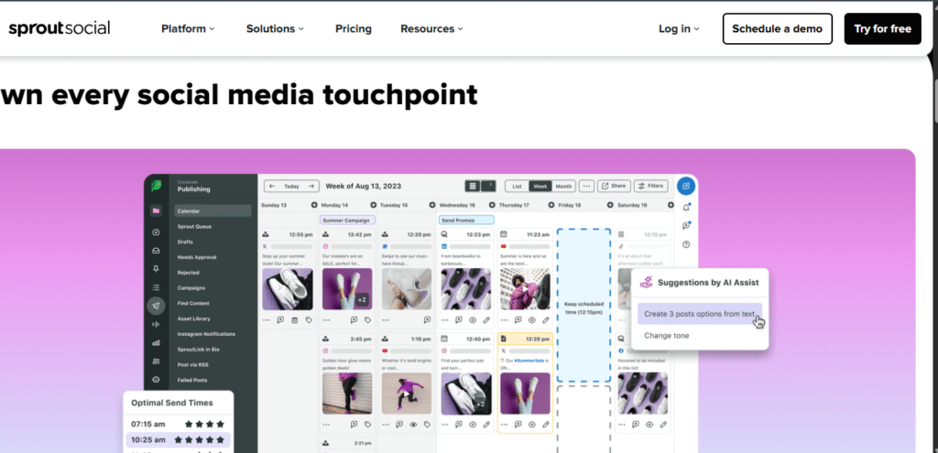Viewport: 938px width, 453px height.
Task: Toggle the eye icon on the Thursday 11:23 am post
Action: 532,320
